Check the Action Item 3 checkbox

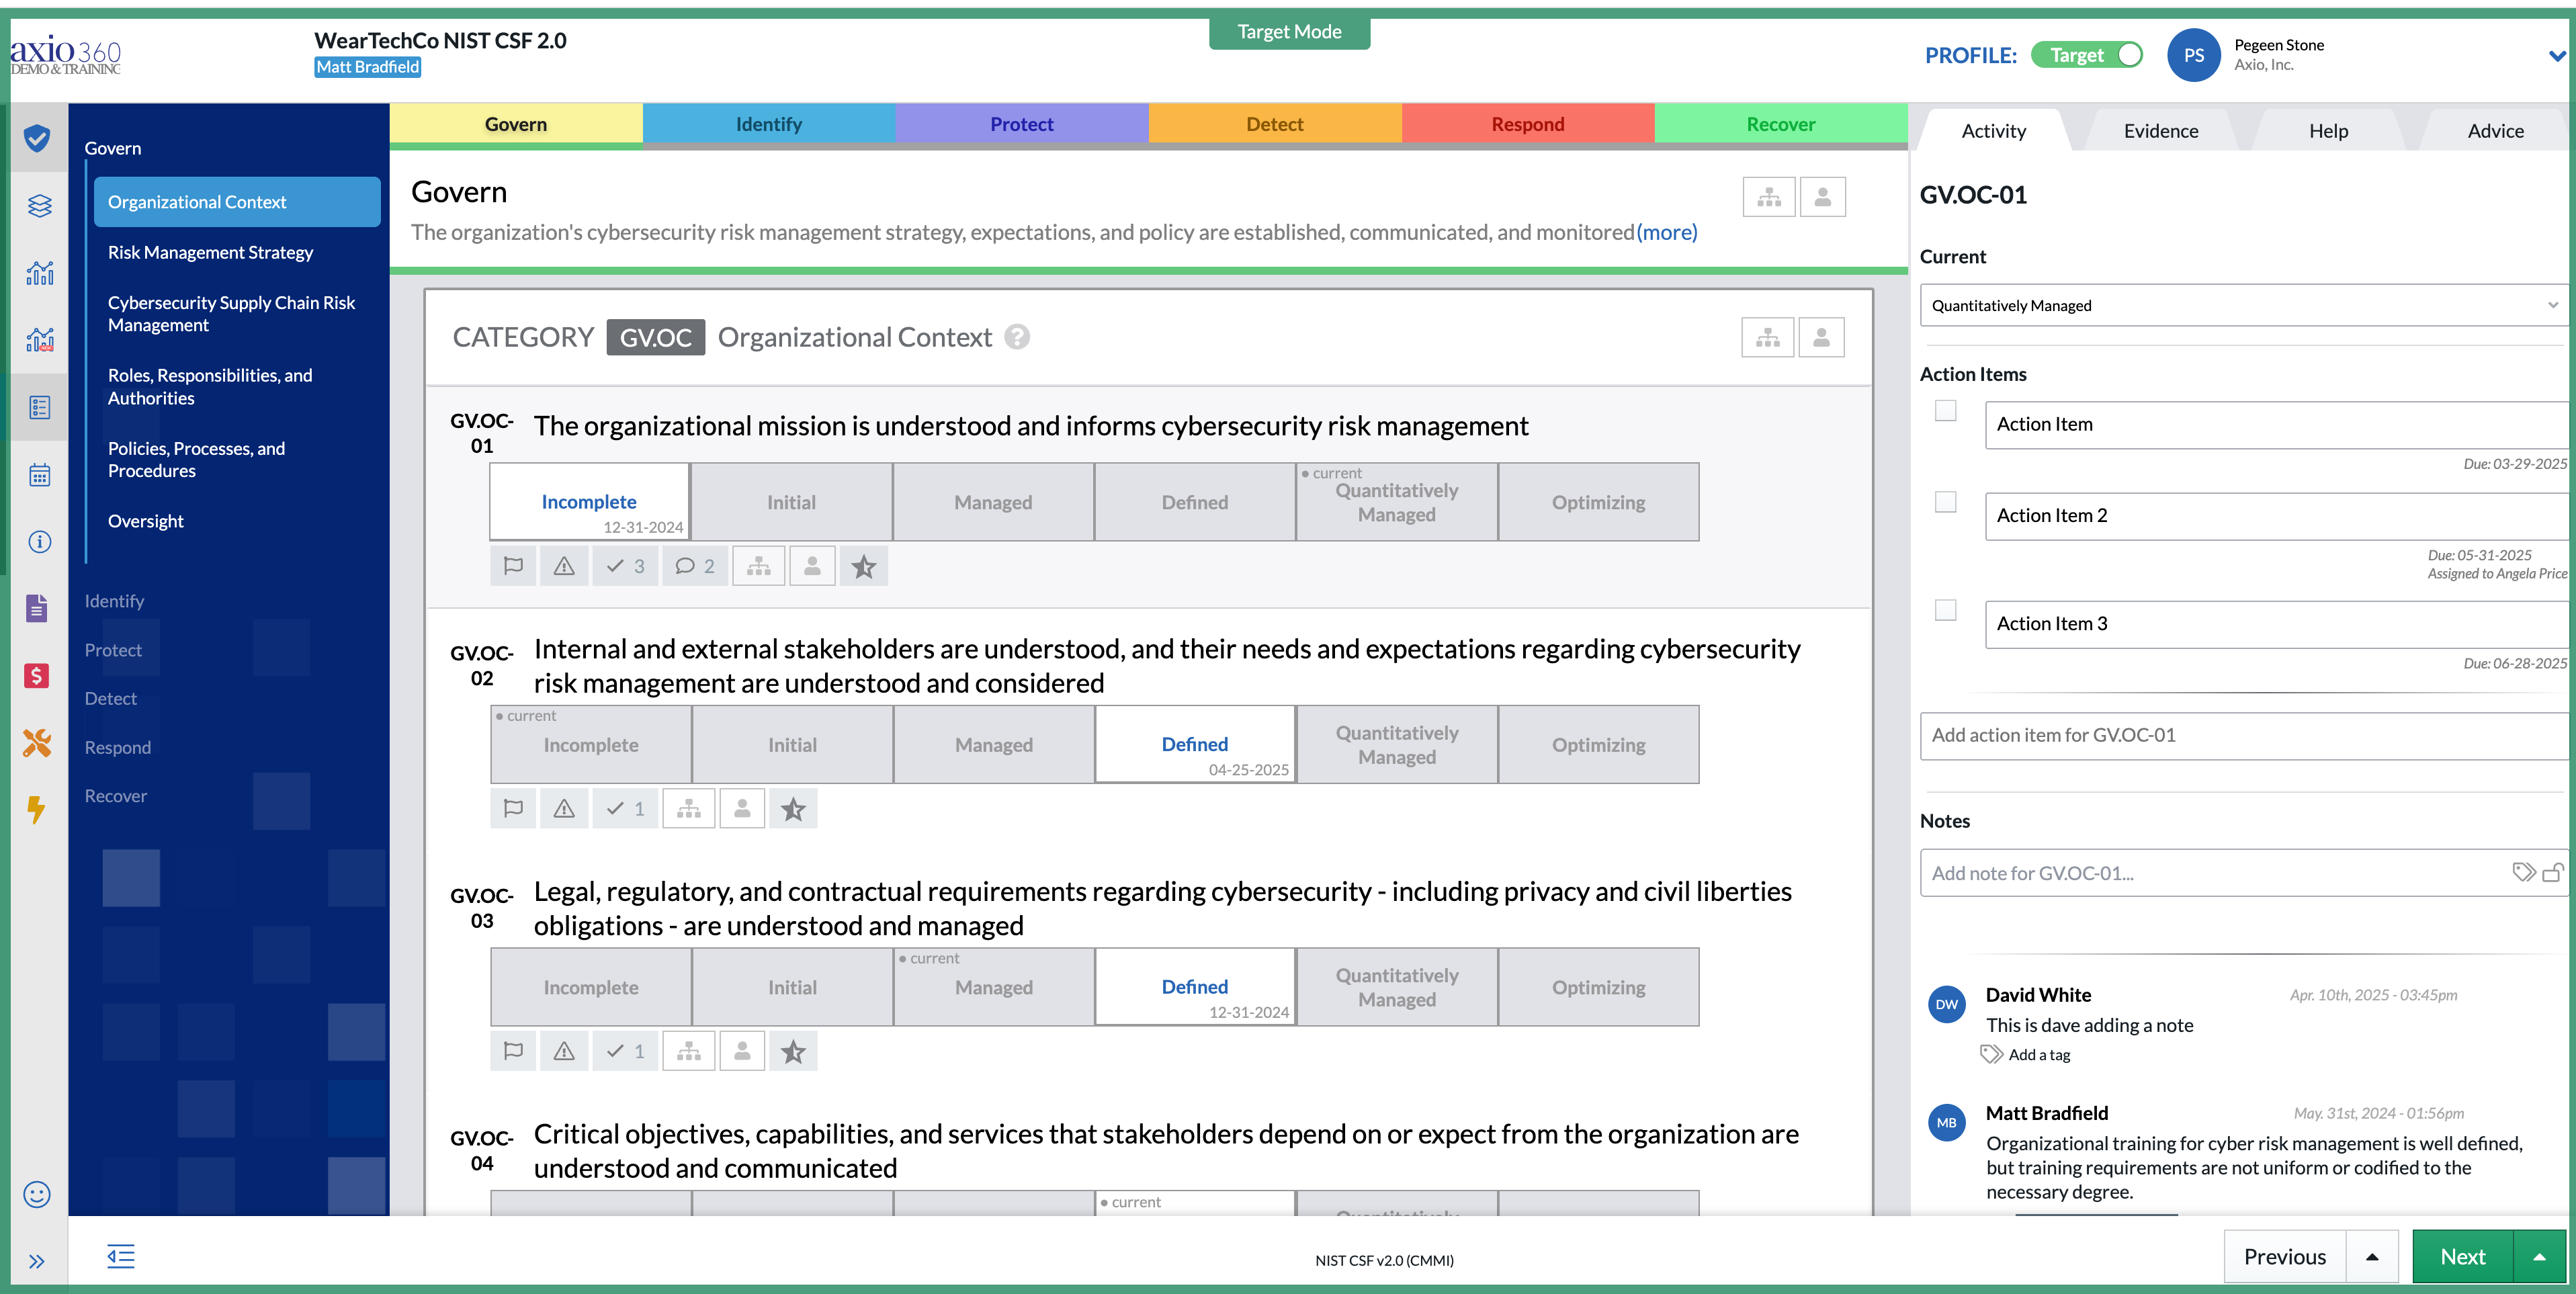point(1945,610)
